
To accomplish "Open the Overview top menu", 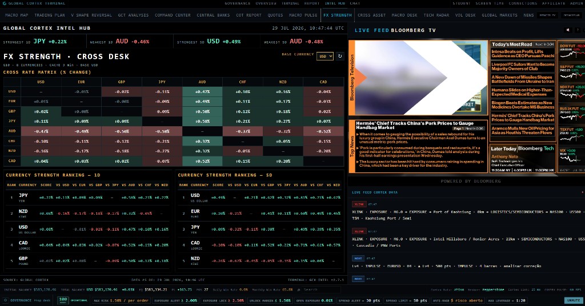I will pyautogui.click(x=266, y=3).
